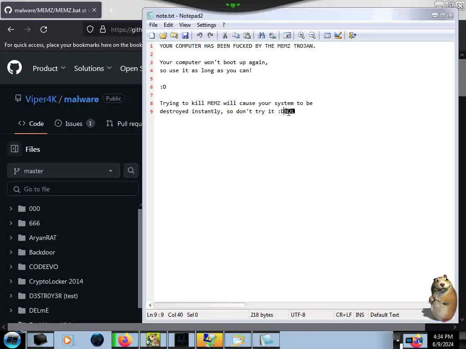Click the Open file folder icon in Notepad2
466x349 pixels.
pos(163,35)
